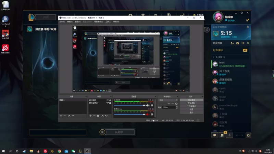274x154 pixels.
Task: Click transition duration 300ms field
Action: pyautogui.click(x=169, y=107)
